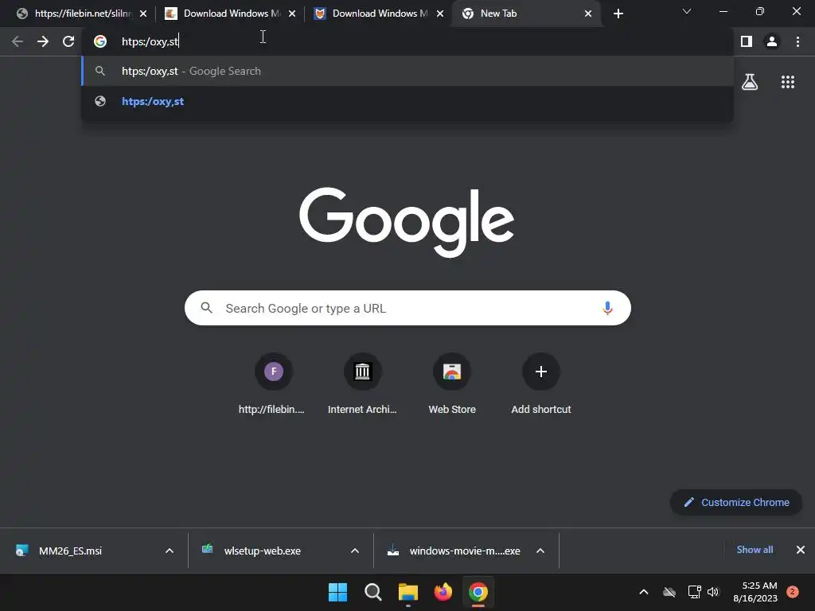Open Chrome's three-dot menu
Screen dimensions: 815x611
pos(797,41)
